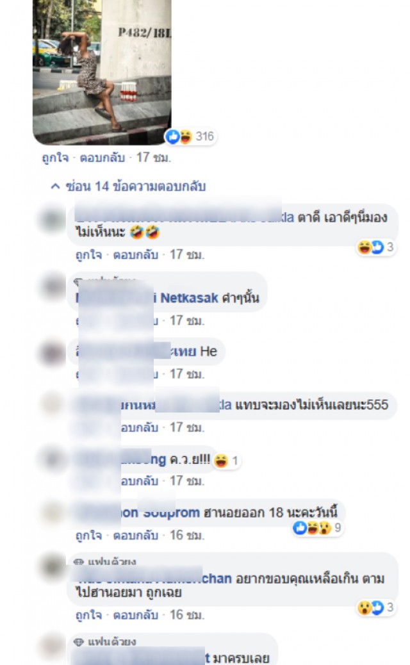Open reactions count 316 on photo comment
This screenshot has width=410, height=665.
point(190,136)
